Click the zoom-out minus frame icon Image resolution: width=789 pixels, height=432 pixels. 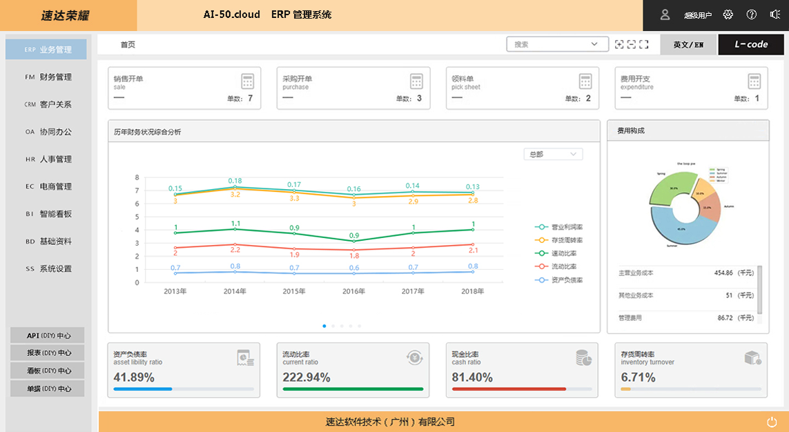pos(632,44)
